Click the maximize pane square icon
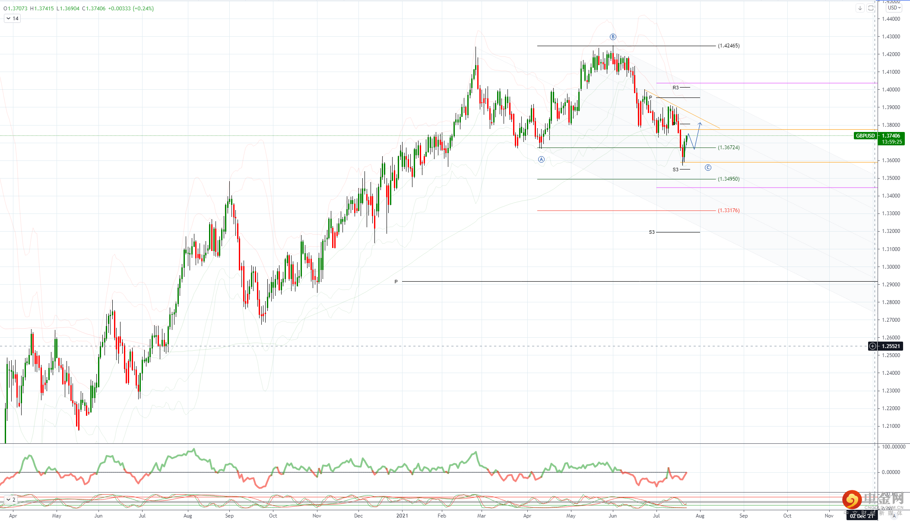Screen dimensions: 910x521 [871, 8]
